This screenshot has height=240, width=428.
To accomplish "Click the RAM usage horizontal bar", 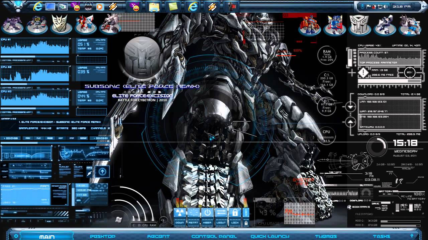I will click(390, 81).
